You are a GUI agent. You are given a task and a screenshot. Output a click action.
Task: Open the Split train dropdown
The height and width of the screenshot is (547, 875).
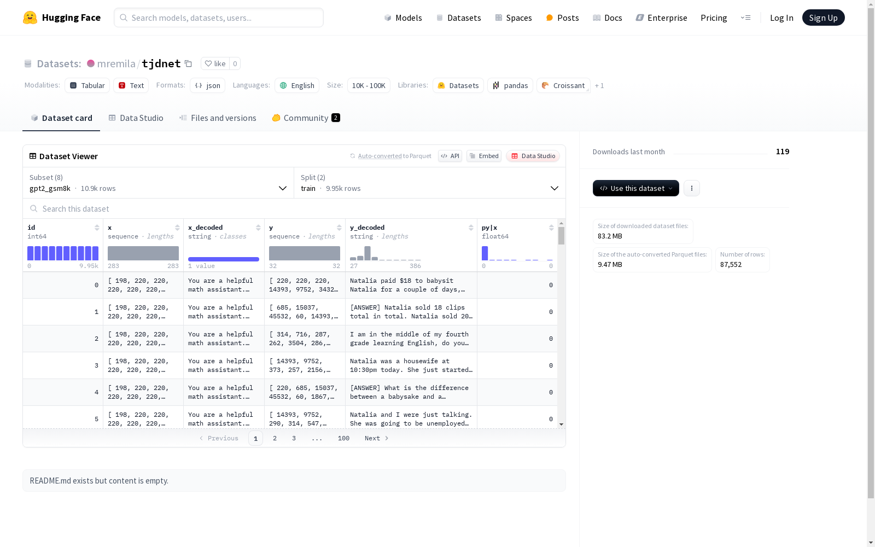click(430, 183)
